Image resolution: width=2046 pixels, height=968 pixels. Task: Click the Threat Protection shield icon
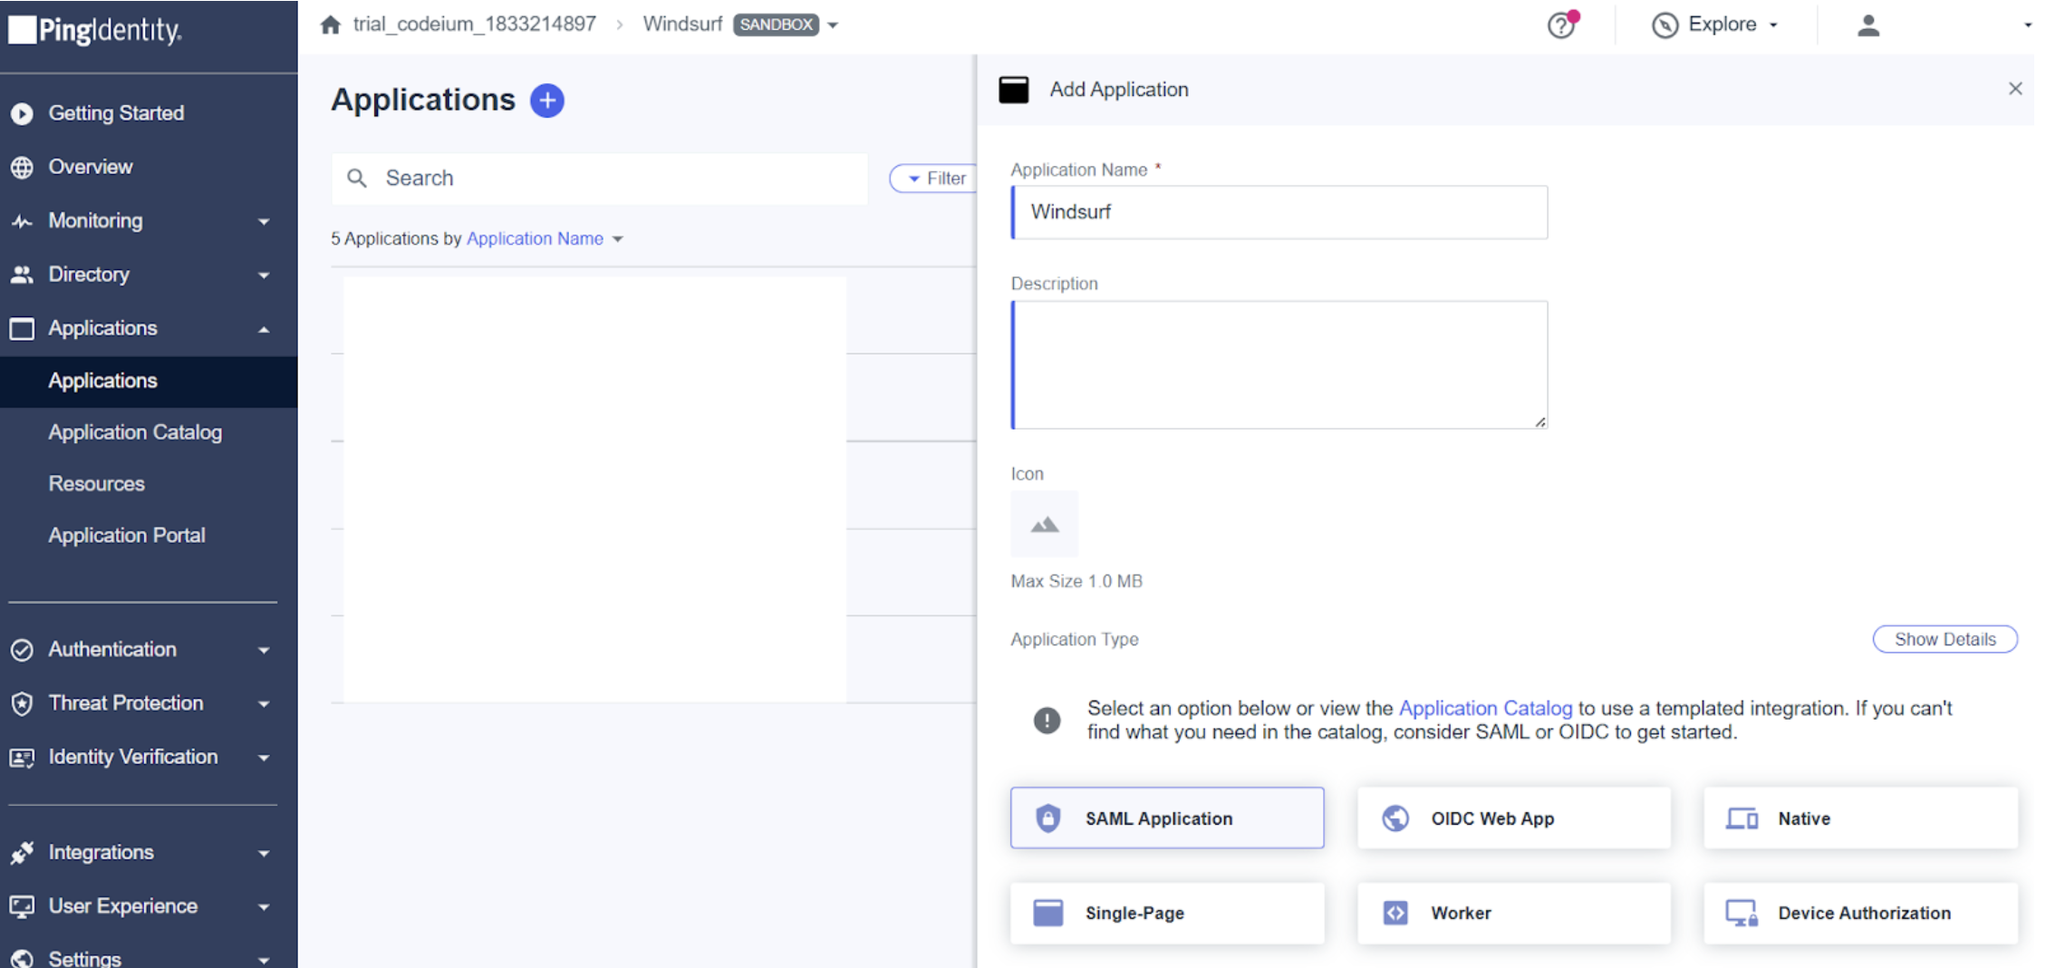(x=22, y=703)
